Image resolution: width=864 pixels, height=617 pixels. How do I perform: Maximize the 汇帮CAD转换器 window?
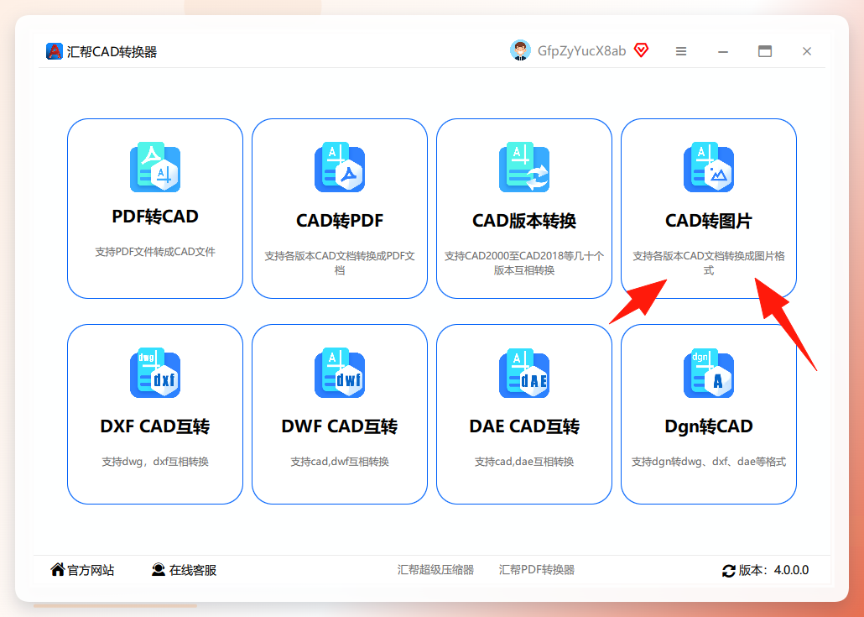(765, 51)
